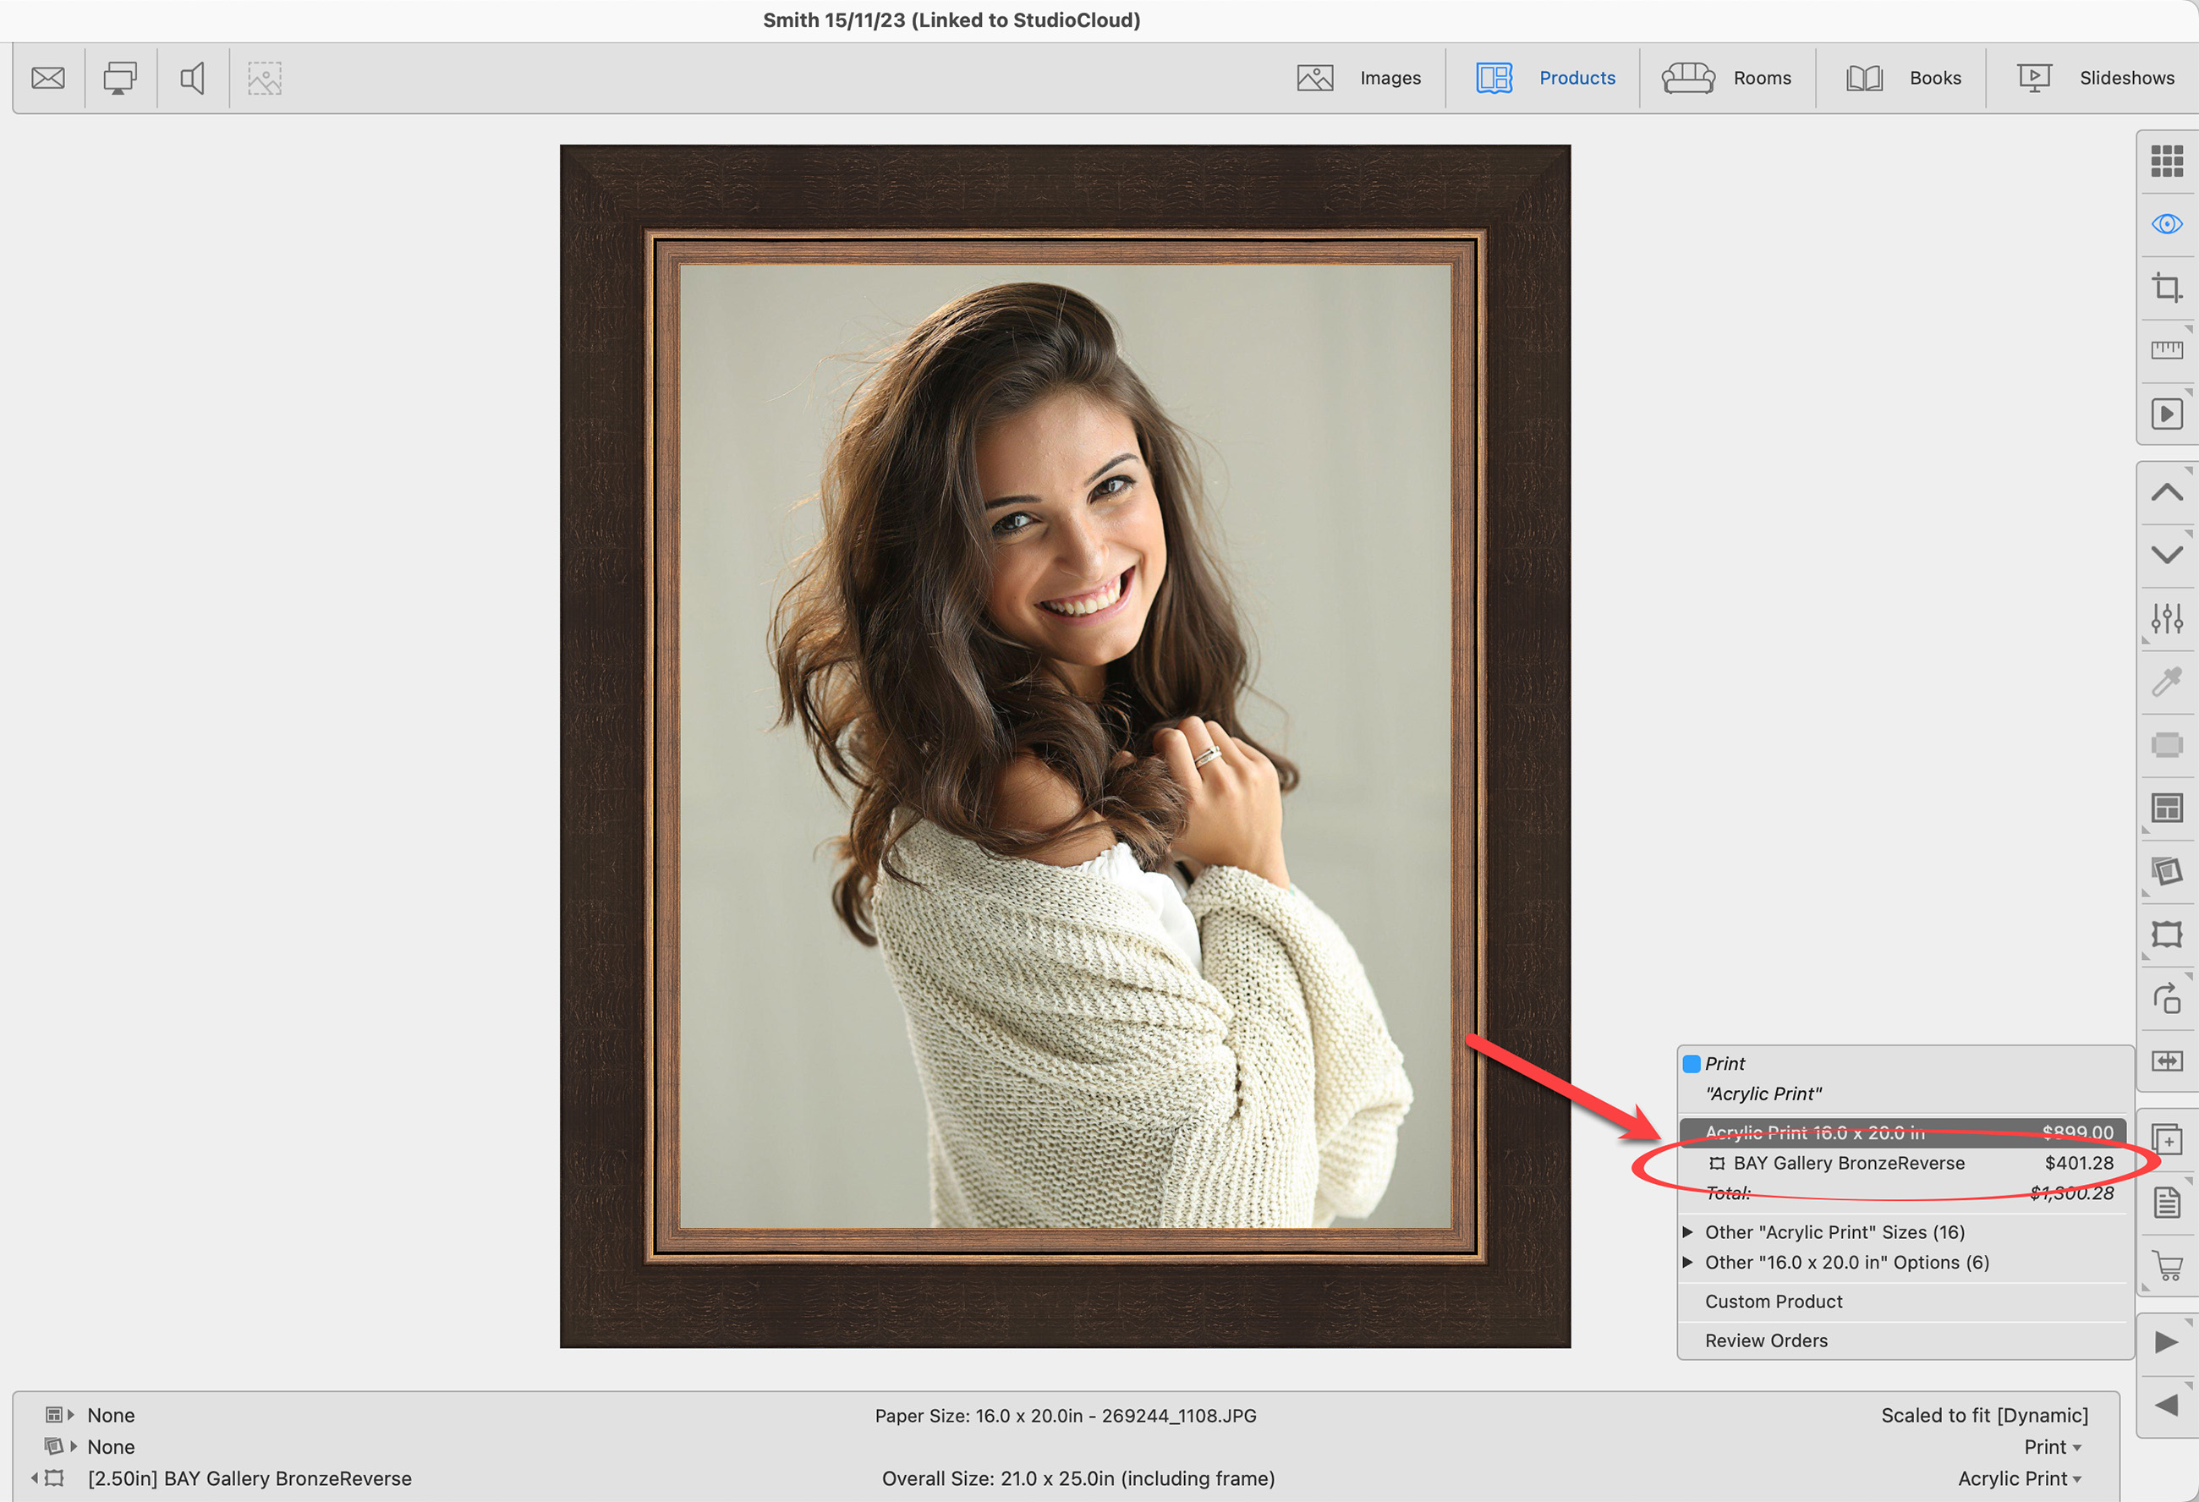Click the email envelope icon
This screenshot has height=1502, width=2199.
[x=47, y=78]
